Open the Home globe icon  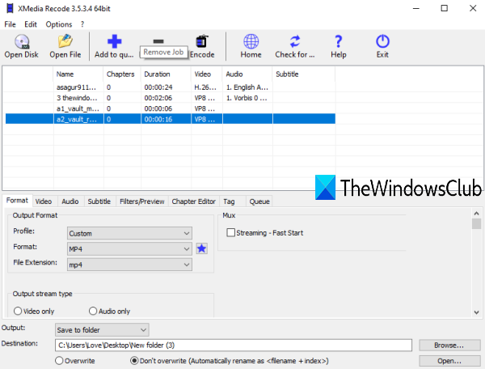coord(251,41)
